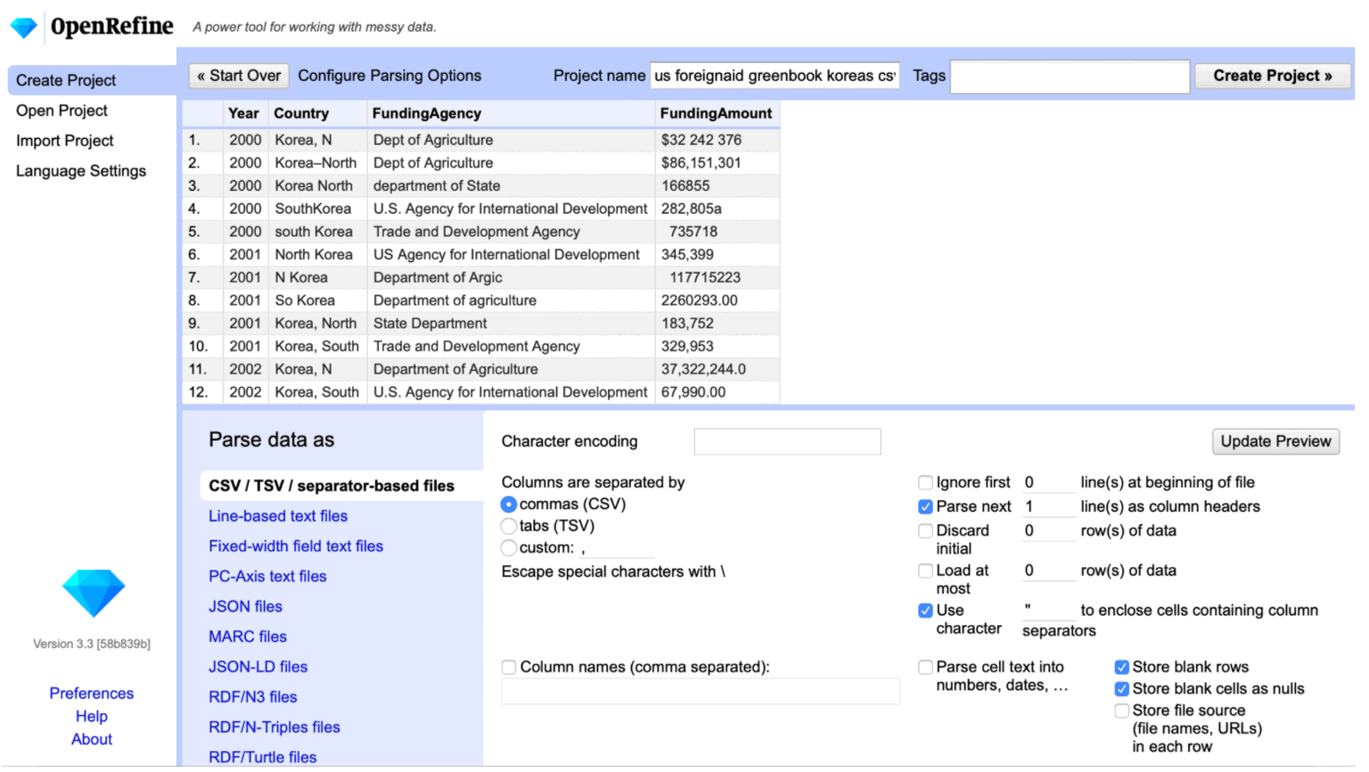Uncheck "Store blank cells as nulls"
Screen dimensions: 1369x772
point(1121,688)
